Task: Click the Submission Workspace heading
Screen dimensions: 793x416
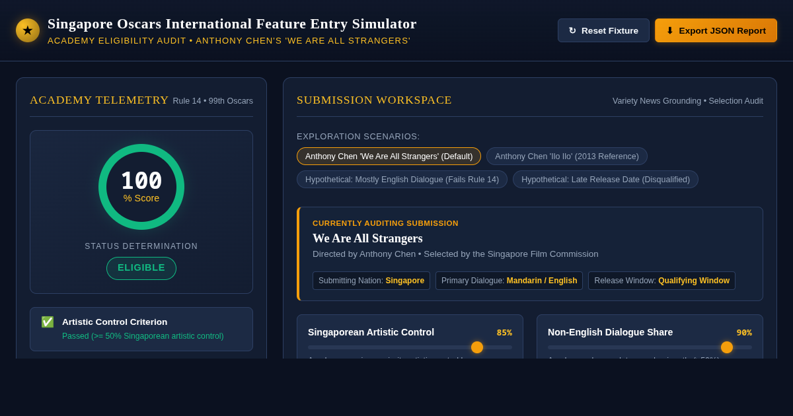Action: [374, 100]
